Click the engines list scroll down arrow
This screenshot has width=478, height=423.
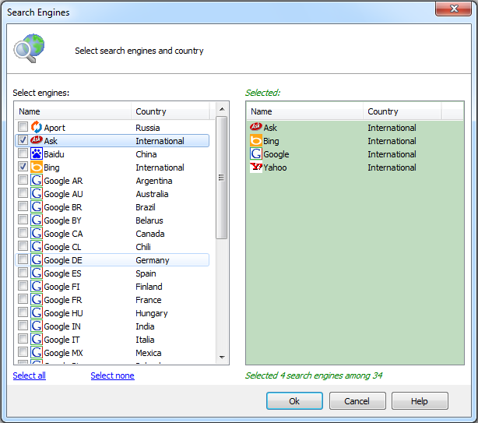[x=222, y=357]
